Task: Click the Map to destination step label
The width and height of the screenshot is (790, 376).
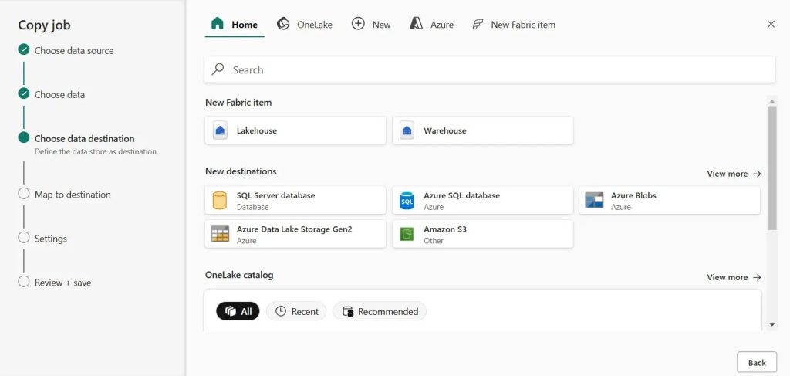Action: point(73,195)
